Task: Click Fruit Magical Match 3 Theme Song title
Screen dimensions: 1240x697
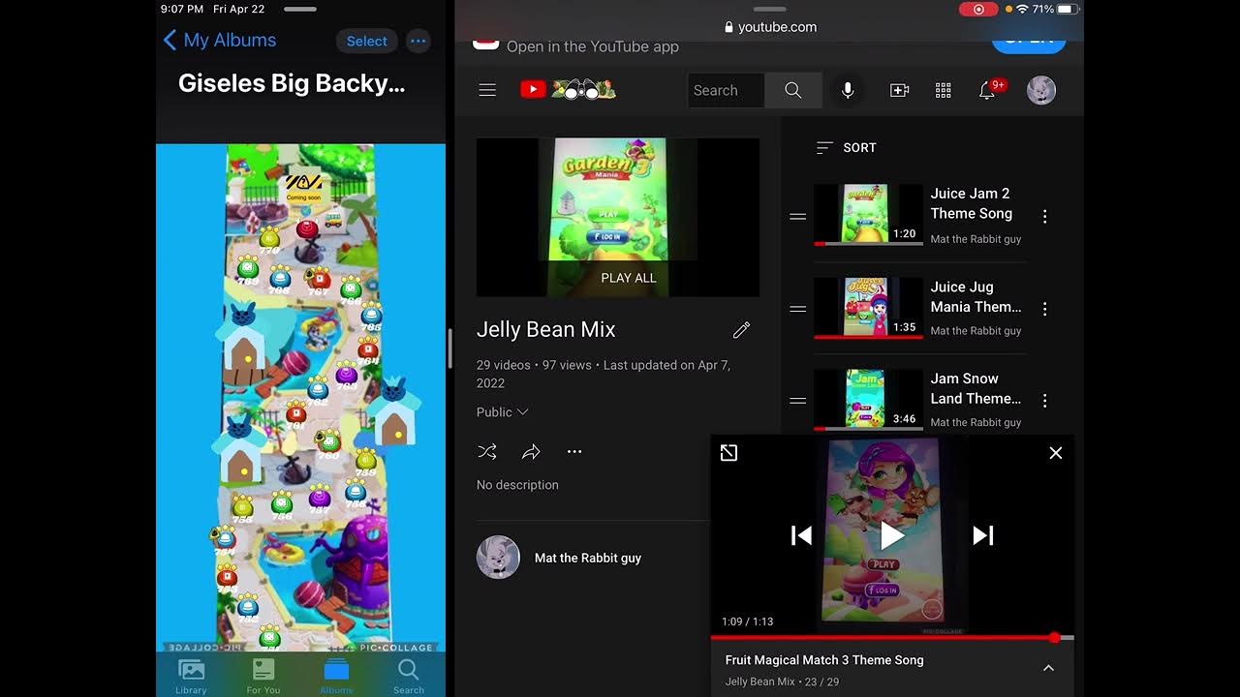Action: point(824,660)
